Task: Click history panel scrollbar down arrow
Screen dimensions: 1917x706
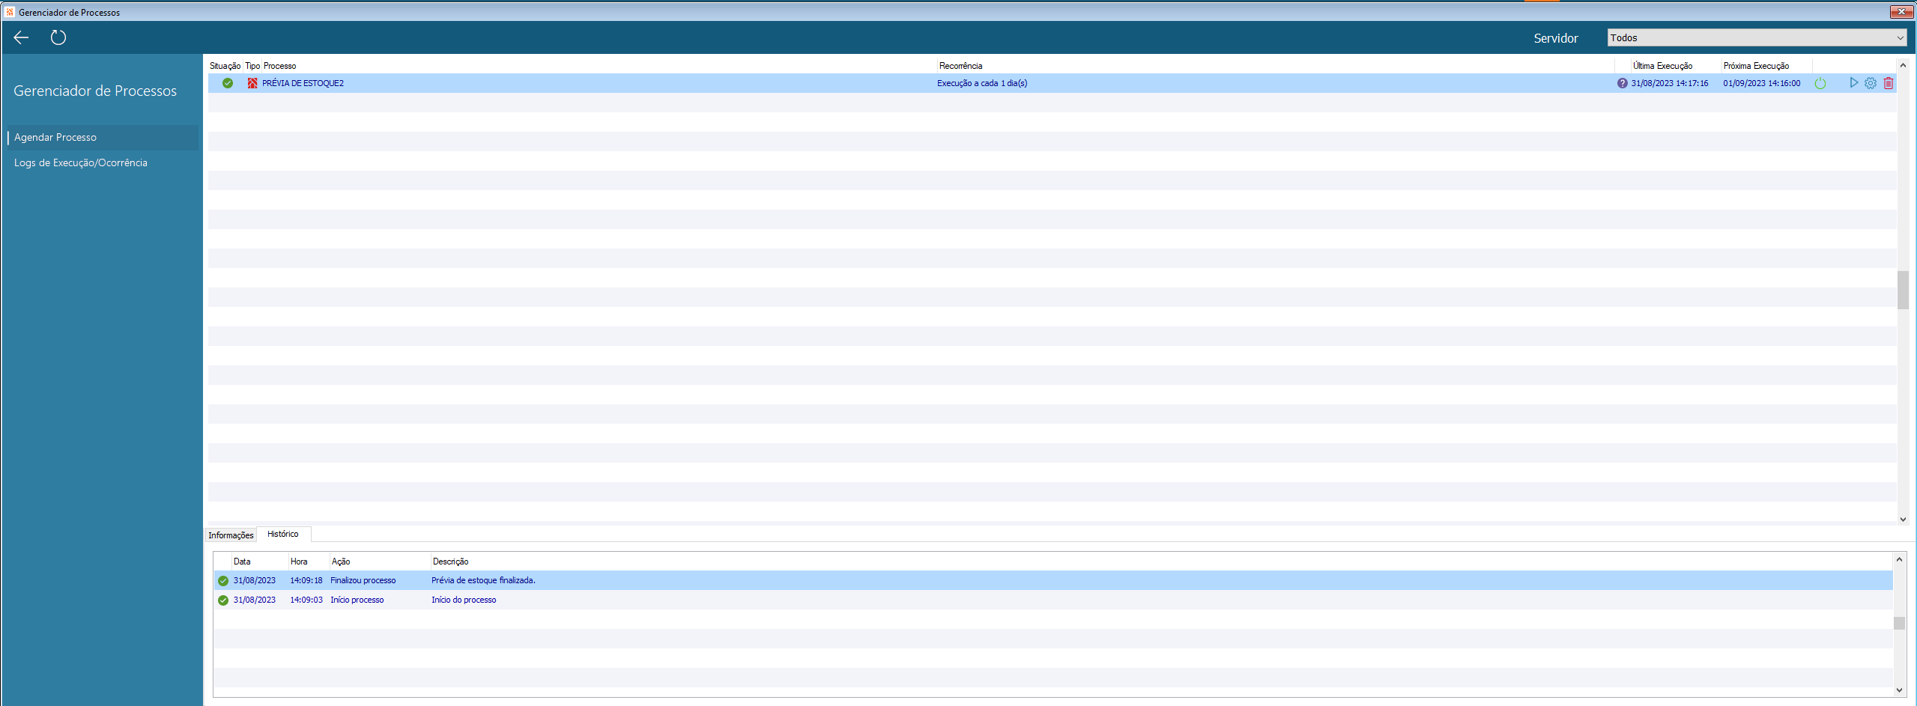Action: 1899,690
